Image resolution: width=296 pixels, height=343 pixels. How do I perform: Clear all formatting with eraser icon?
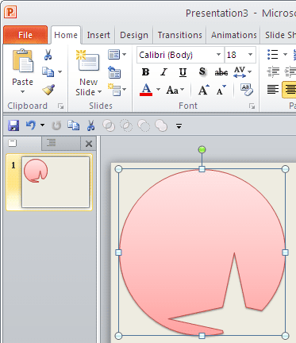point(247,90)
